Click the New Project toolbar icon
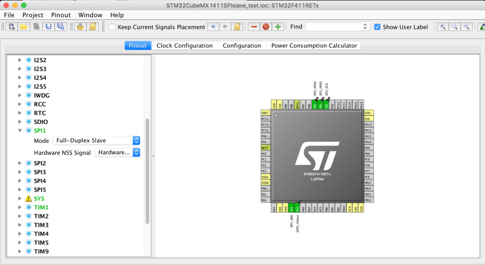This screenshot has height=265, width=485. 12,27
